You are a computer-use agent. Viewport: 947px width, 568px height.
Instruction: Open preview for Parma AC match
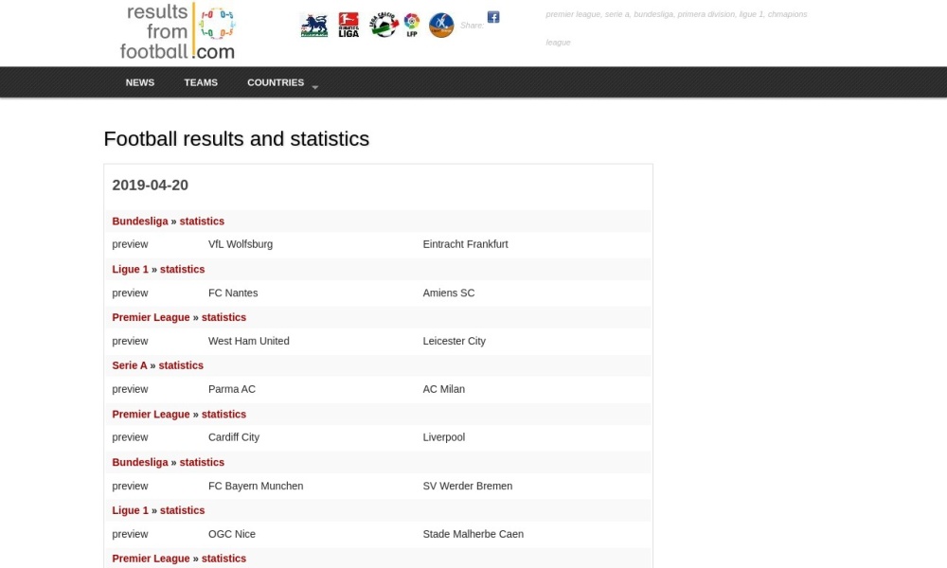pos(130,389)
